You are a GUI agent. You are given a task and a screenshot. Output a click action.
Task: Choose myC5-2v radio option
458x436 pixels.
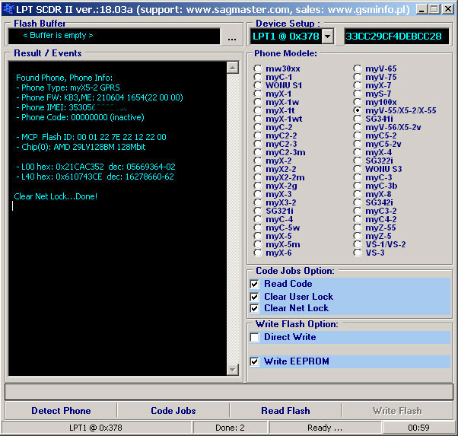click(x=358, y=144)
